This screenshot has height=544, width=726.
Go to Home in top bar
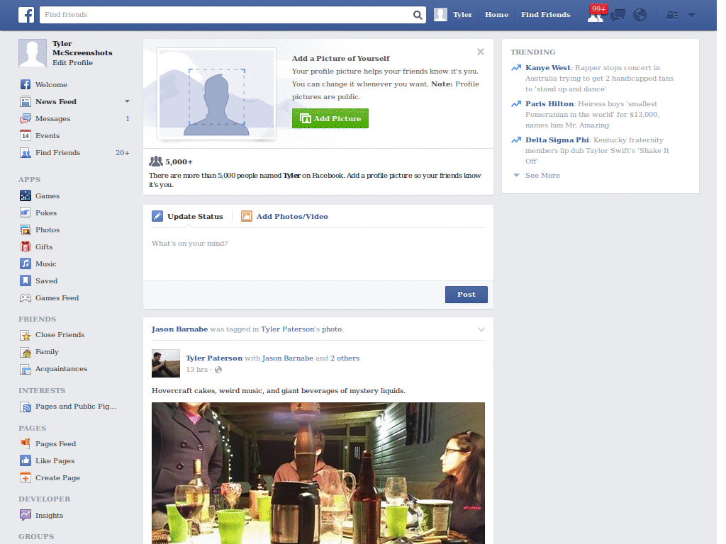tap(496, 15)
